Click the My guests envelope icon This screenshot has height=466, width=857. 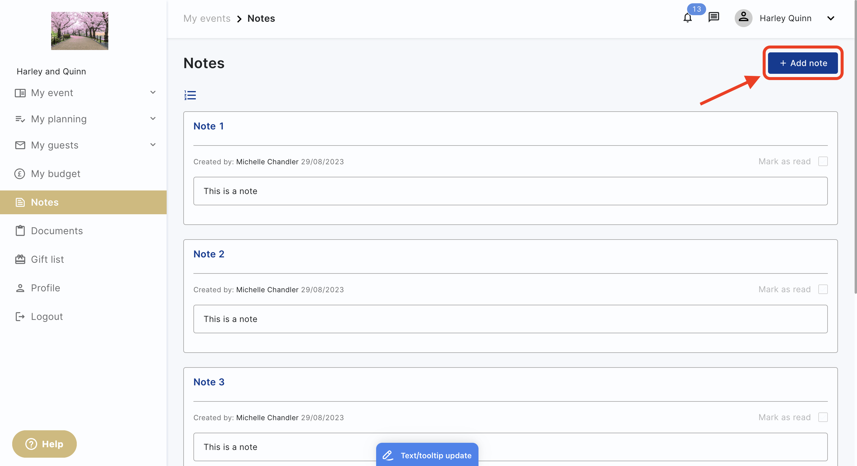point(20,145)
